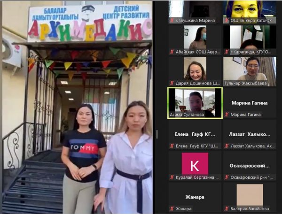Click muted microphone icon beside ОШ 46 Вера

point(227,21)
